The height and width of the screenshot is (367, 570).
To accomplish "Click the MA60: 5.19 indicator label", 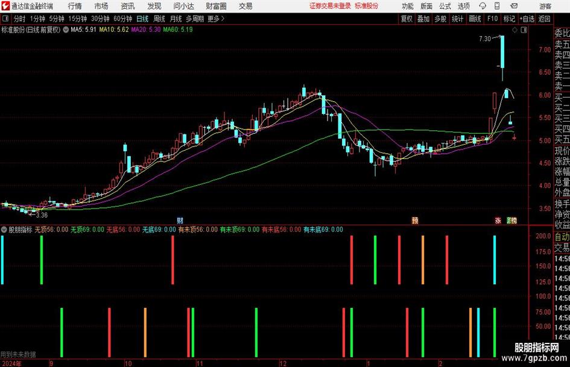I will point(178,30).
